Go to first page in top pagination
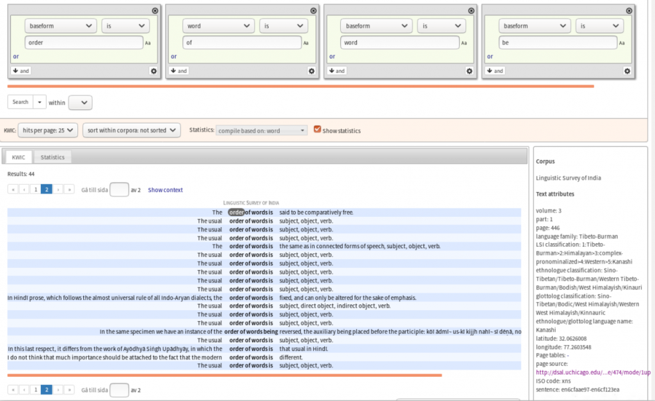 (x=13, y=190)
